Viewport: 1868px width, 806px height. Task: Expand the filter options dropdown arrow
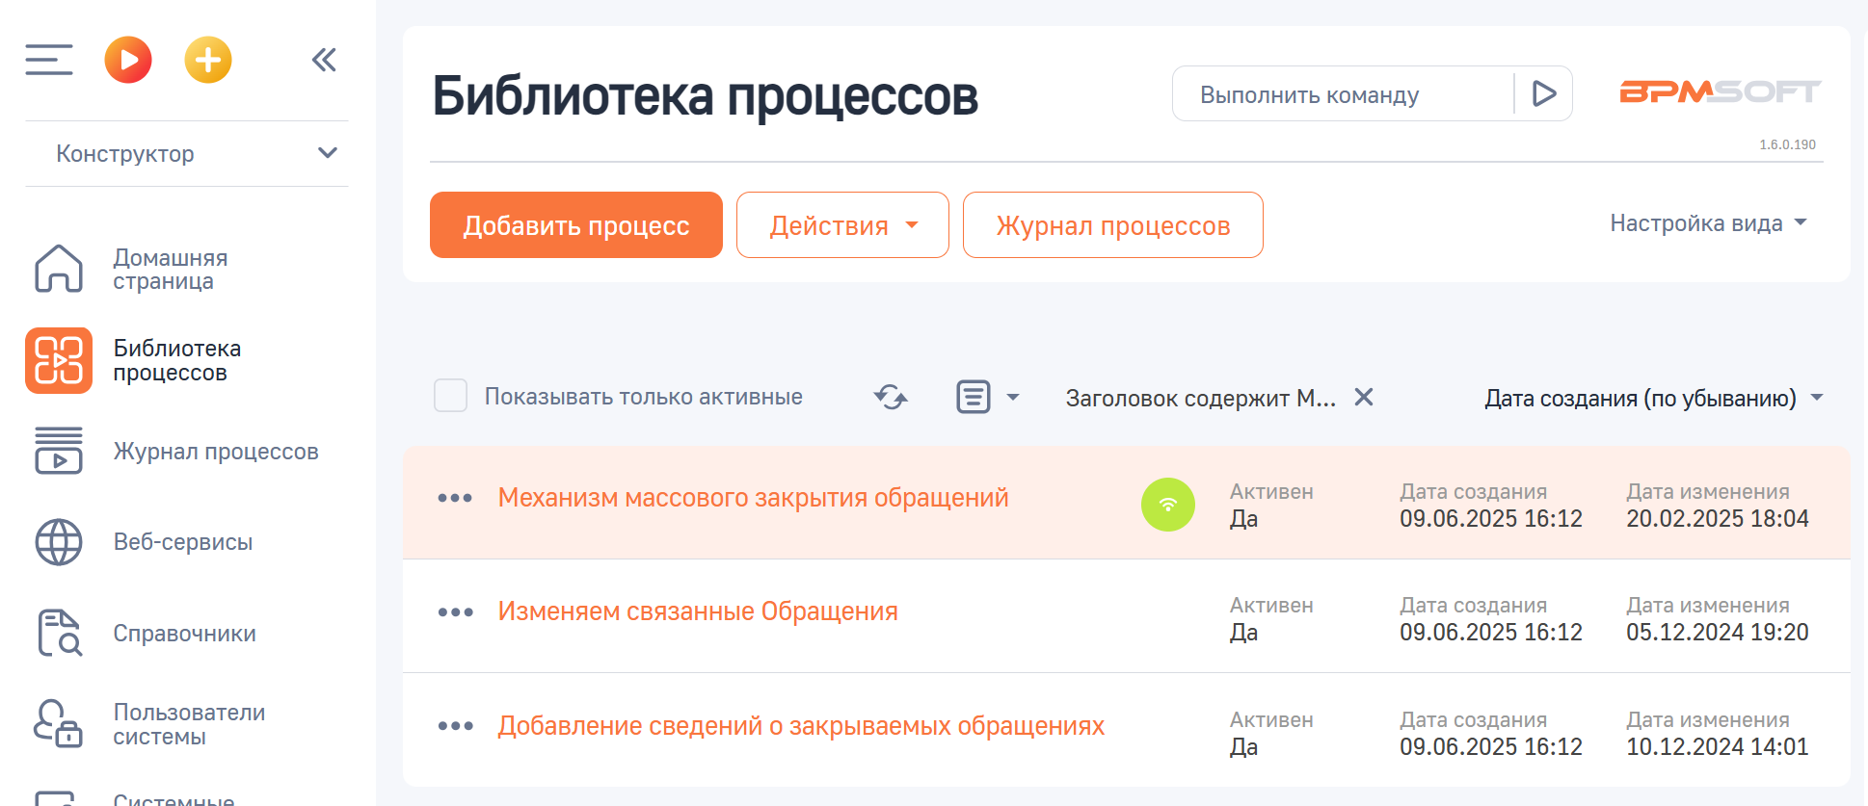(x=1013, y=397)
